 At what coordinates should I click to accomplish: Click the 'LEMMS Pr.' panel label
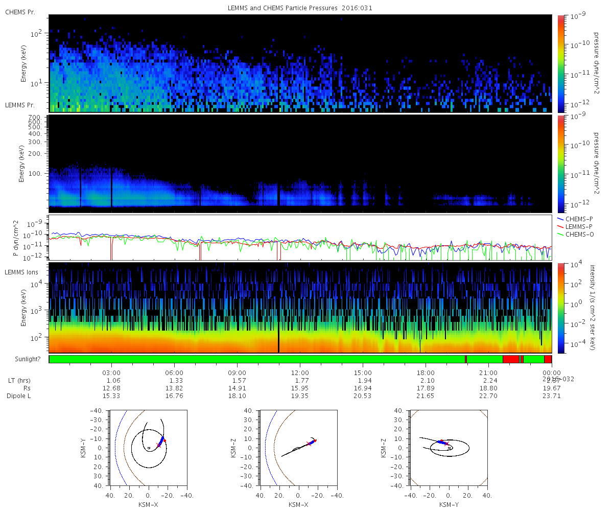[20, 105]
